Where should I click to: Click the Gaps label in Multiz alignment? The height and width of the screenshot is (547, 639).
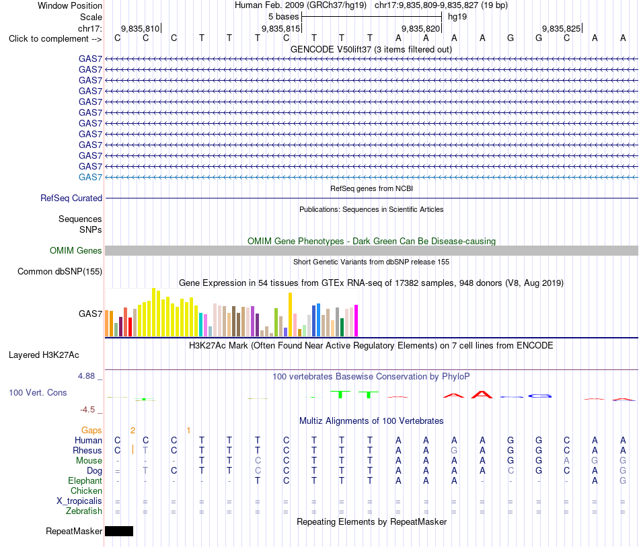[91, 431]
